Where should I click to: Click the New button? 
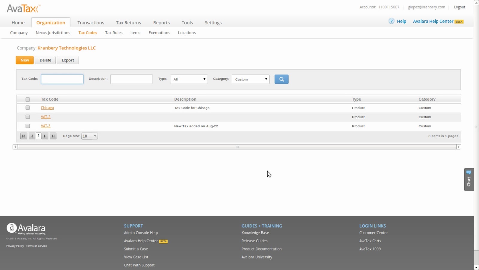(x=25, y=60)
